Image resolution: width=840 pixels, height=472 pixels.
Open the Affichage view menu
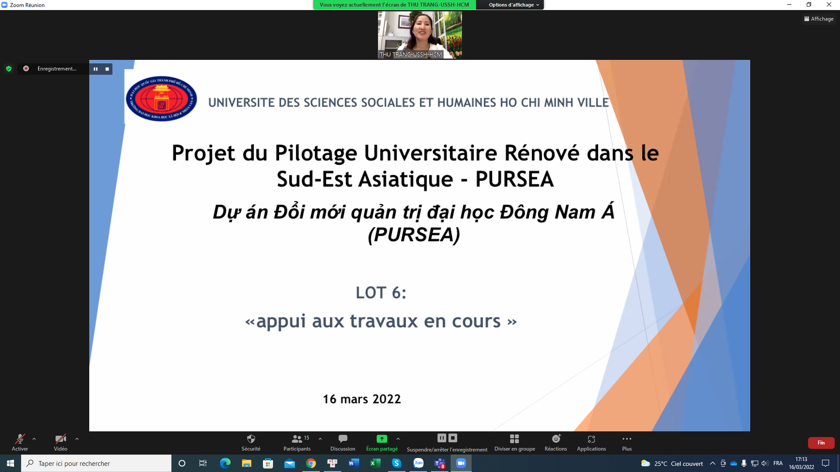tap(819, 19)
